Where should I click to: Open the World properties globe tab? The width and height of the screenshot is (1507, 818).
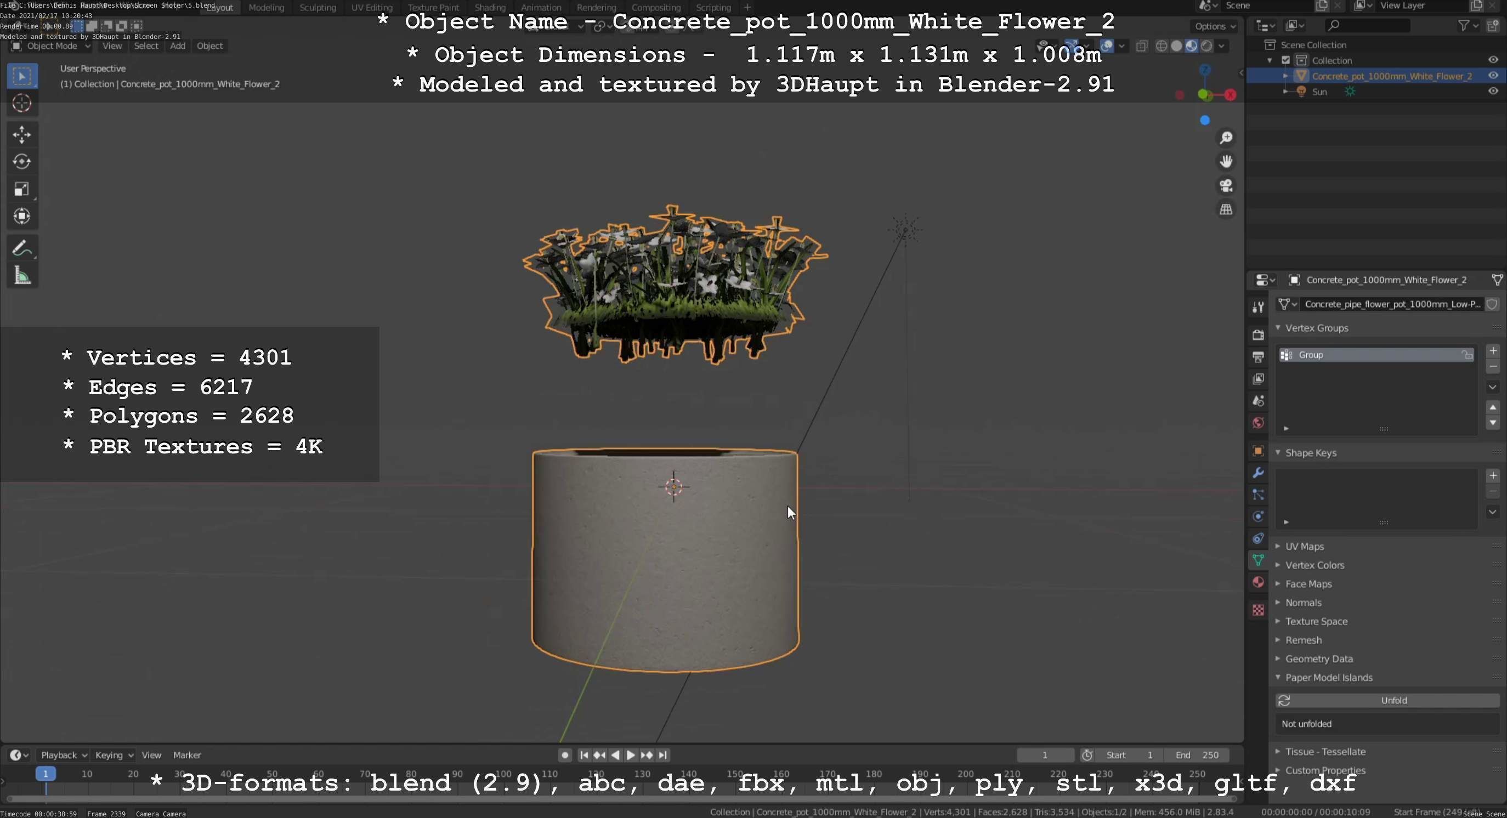[1258, 423]
